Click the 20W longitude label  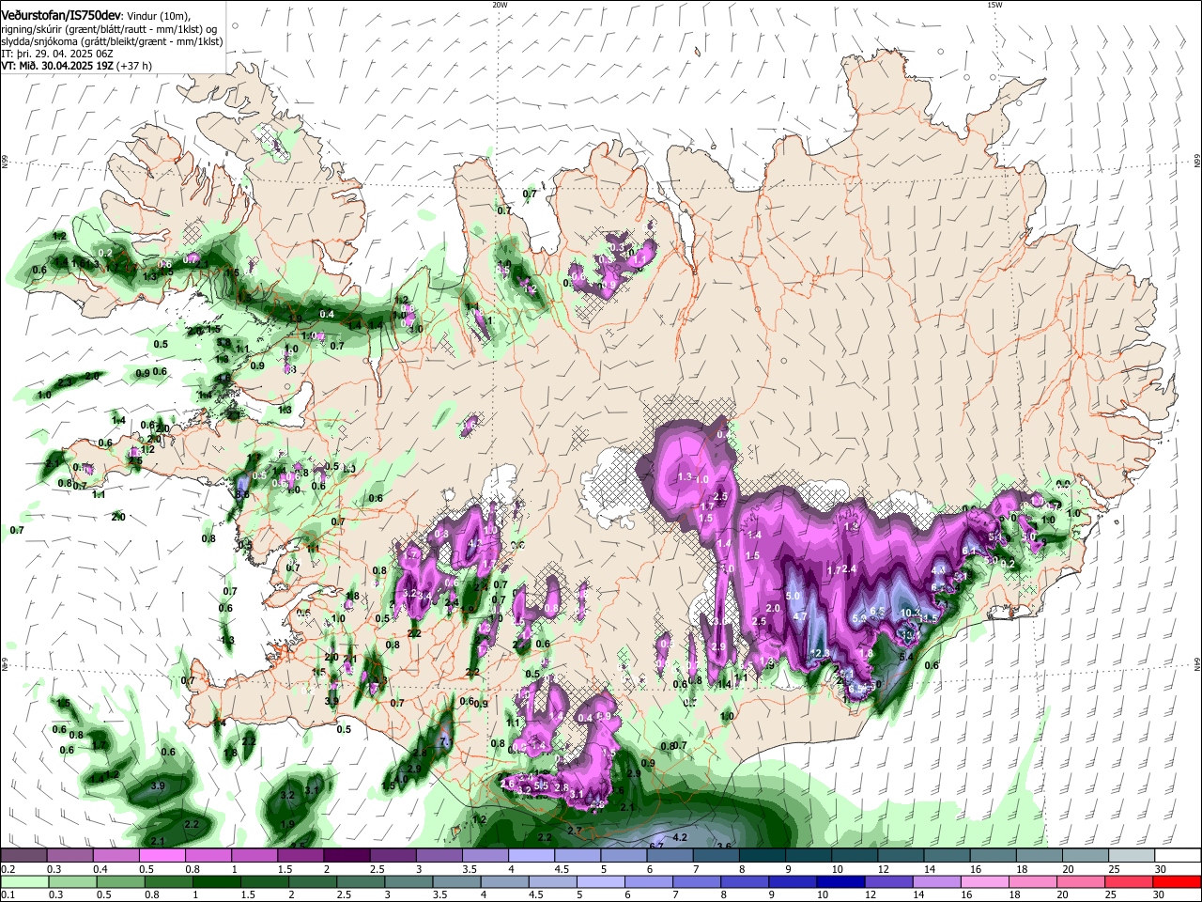coord(501,5)
